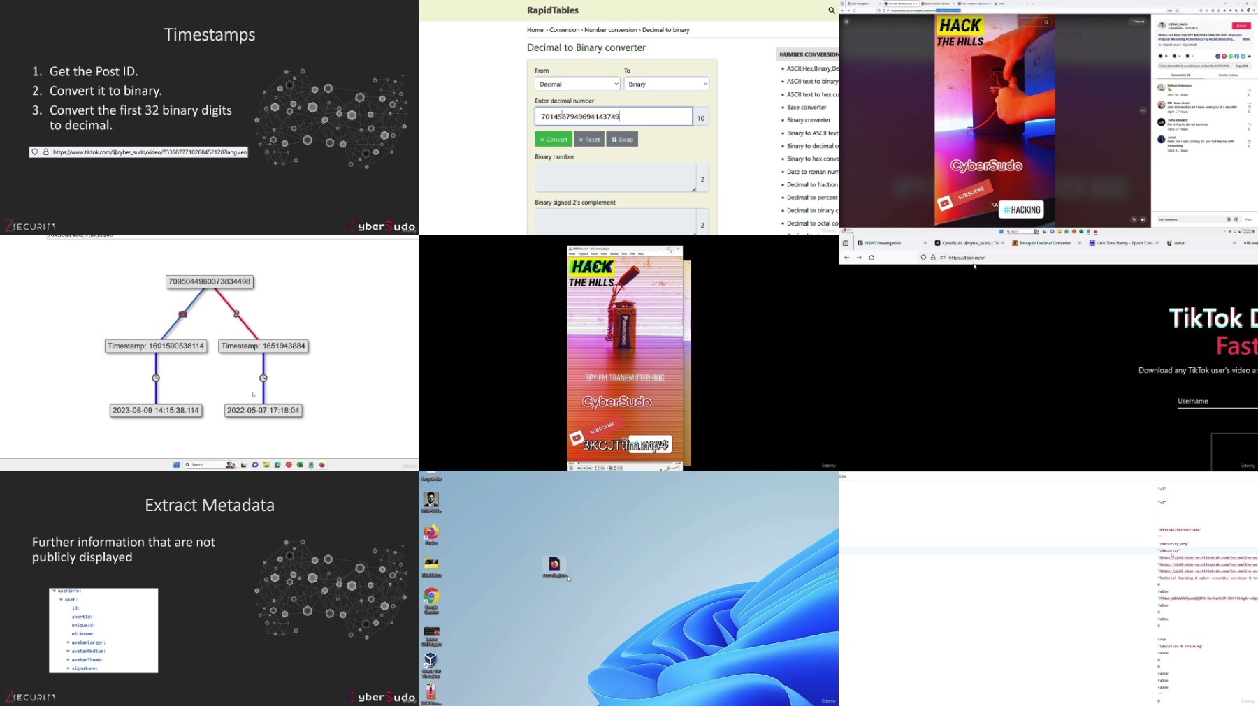Click the Username field on the TikTok downloader
1258x706 pixels.
1217,401
